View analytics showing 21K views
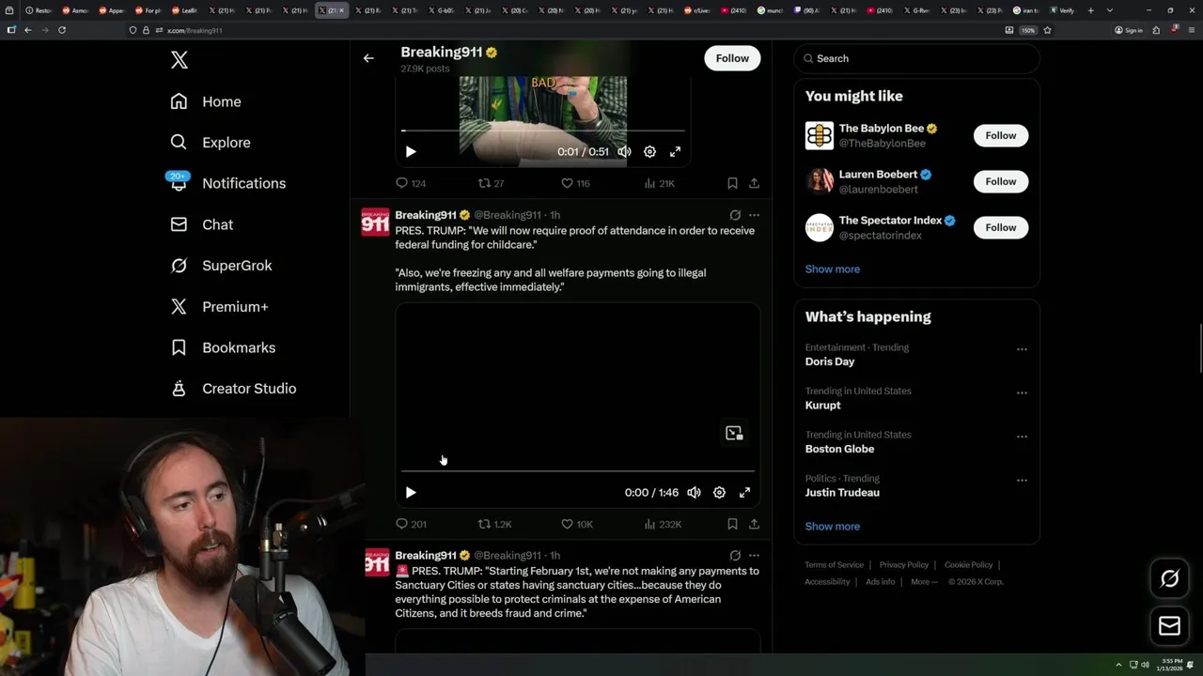This screenshot has width=1203, height=676. point(659,183)
